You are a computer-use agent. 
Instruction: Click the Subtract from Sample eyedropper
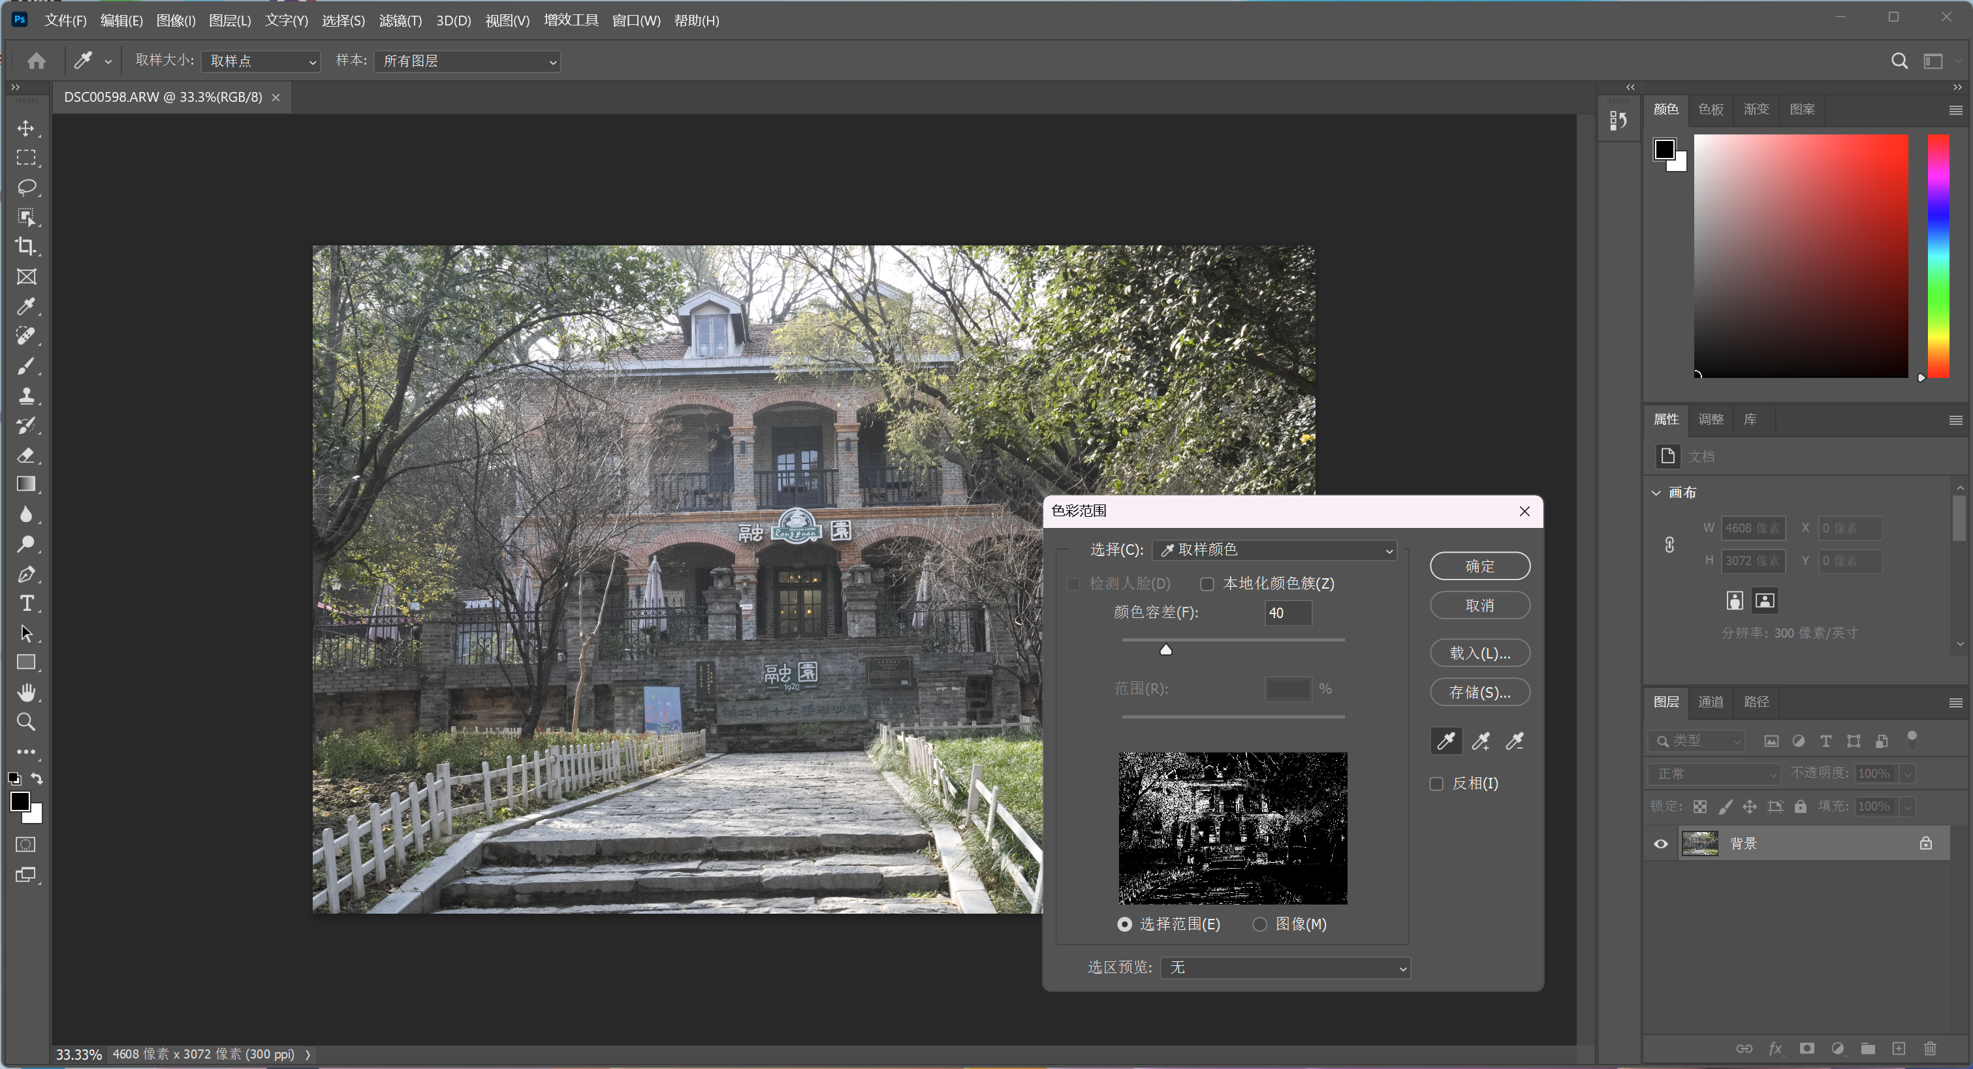tap(1514, 741)
